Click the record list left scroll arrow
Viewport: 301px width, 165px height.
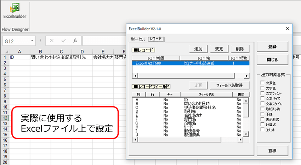[135, 76]
